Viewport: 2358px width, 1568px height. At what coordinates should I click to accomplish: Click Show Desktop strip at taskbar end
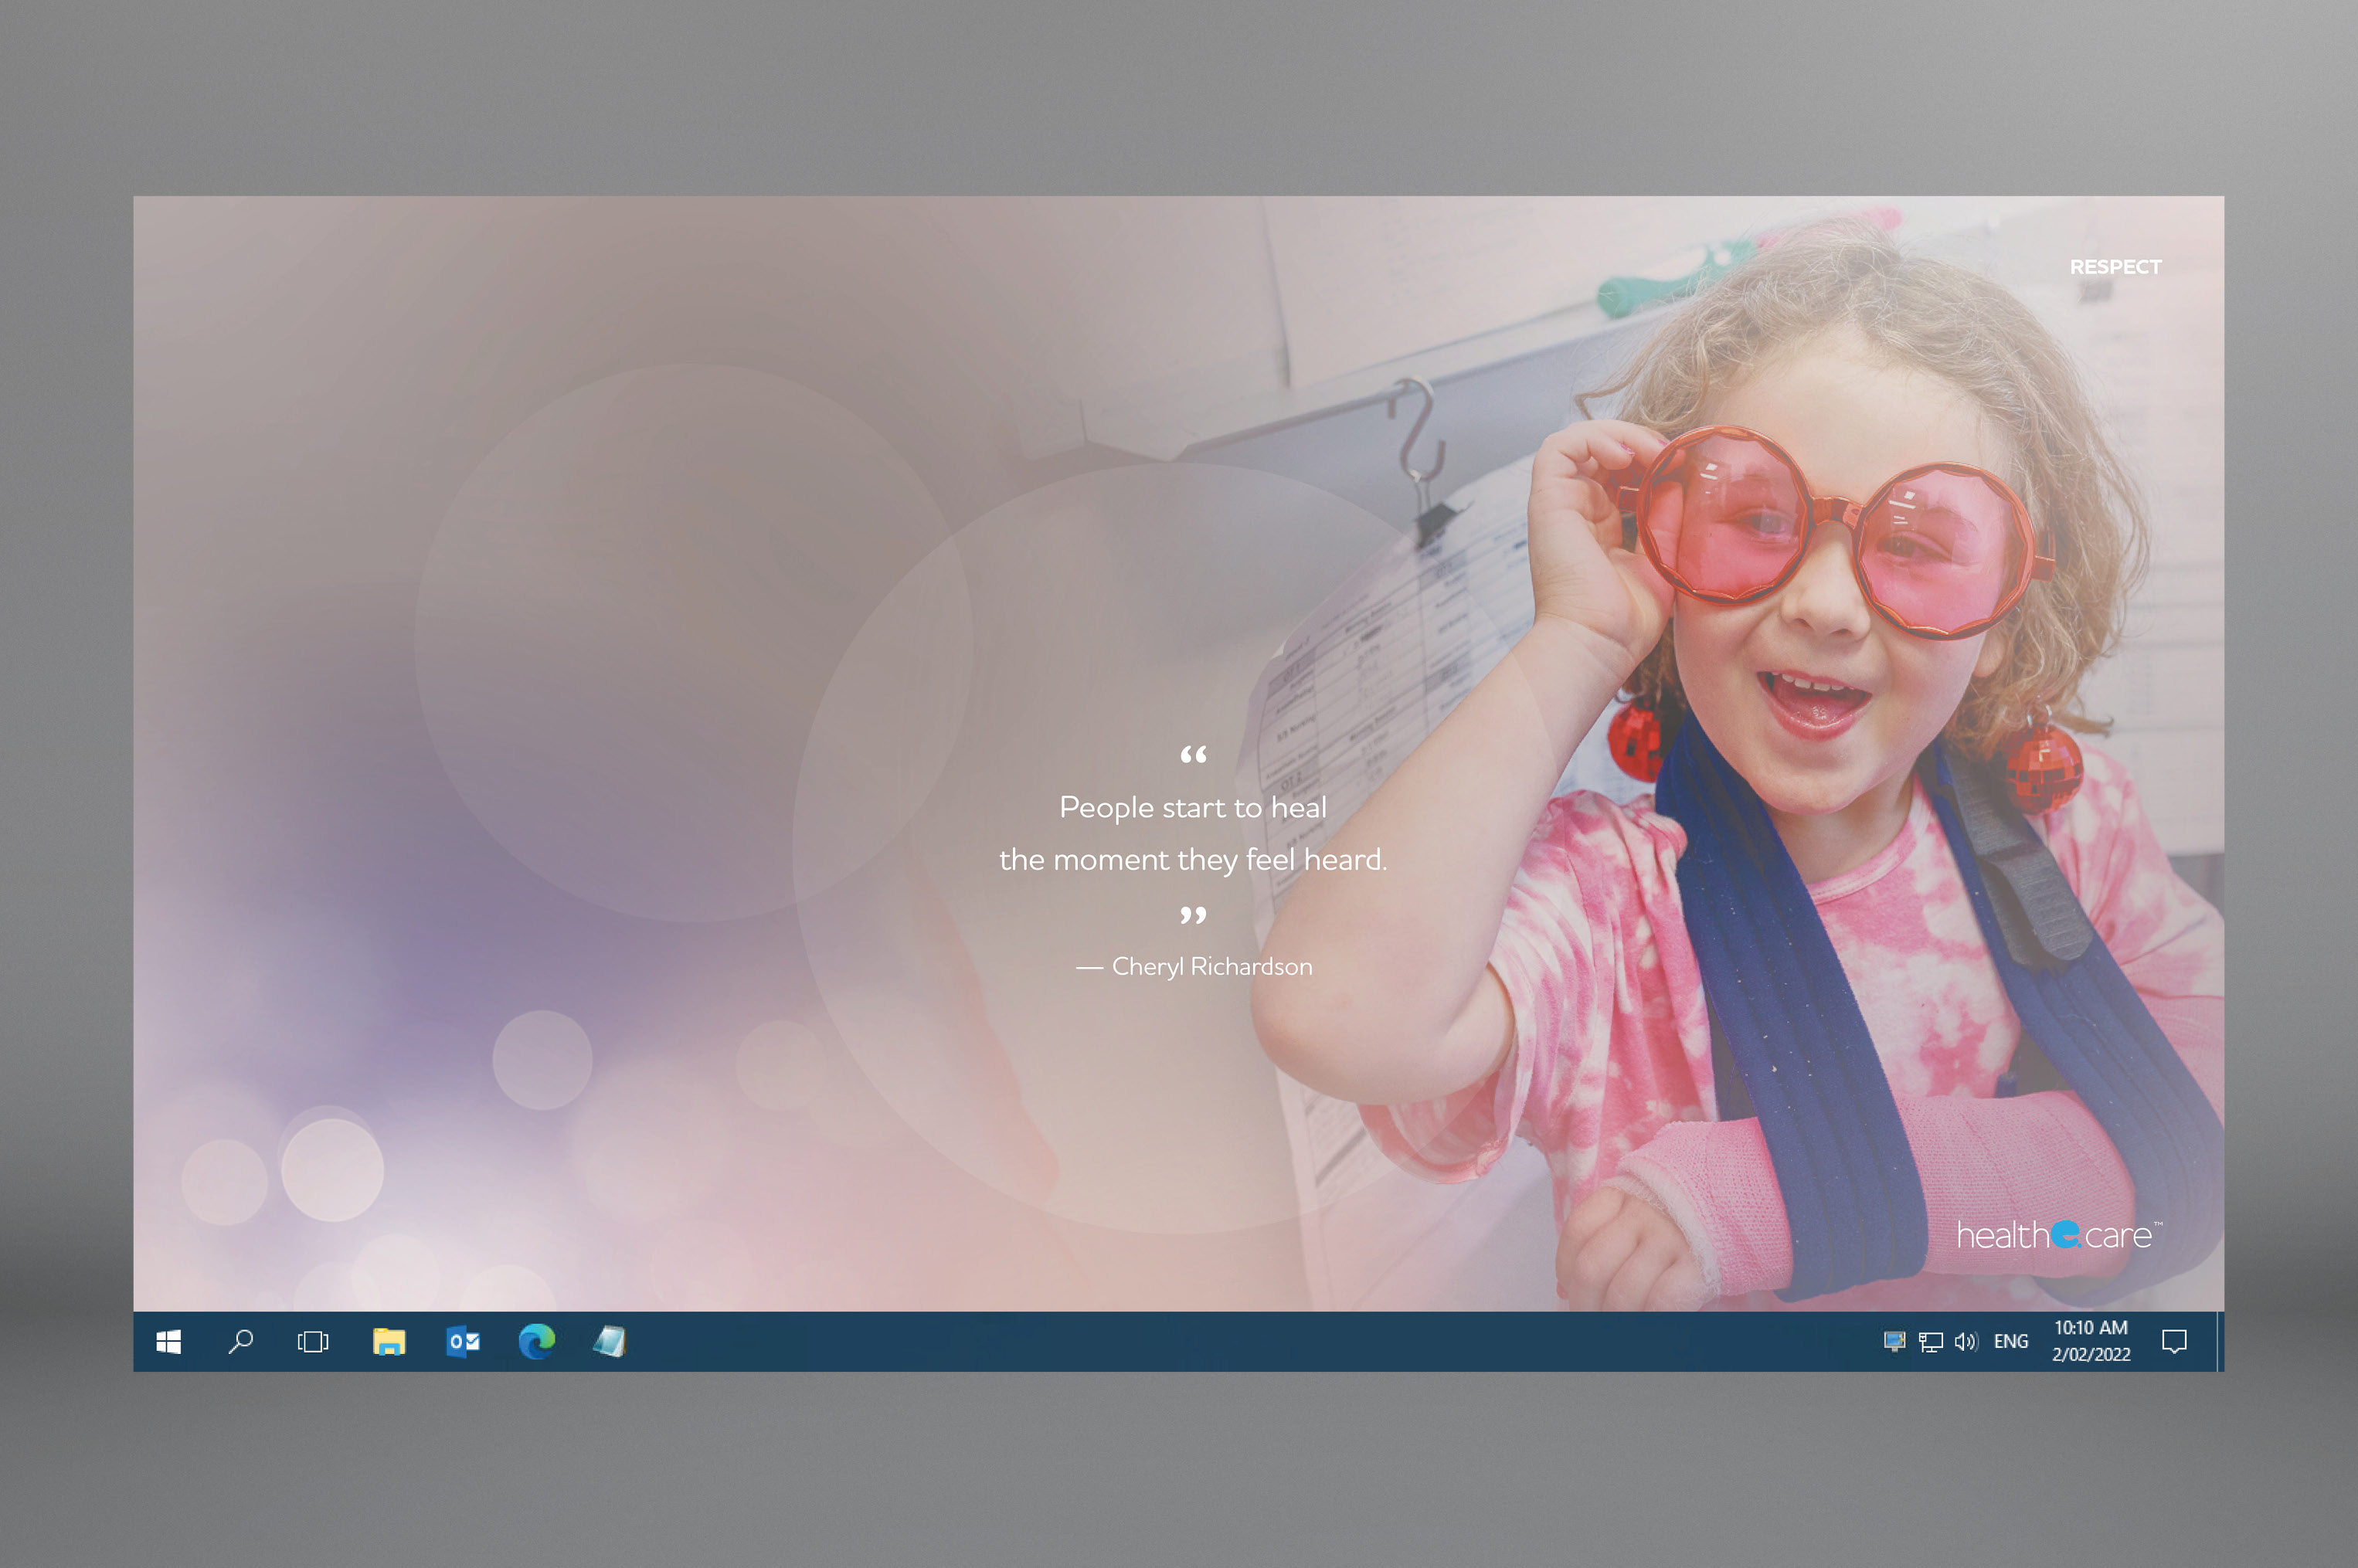(2220, 1342)
